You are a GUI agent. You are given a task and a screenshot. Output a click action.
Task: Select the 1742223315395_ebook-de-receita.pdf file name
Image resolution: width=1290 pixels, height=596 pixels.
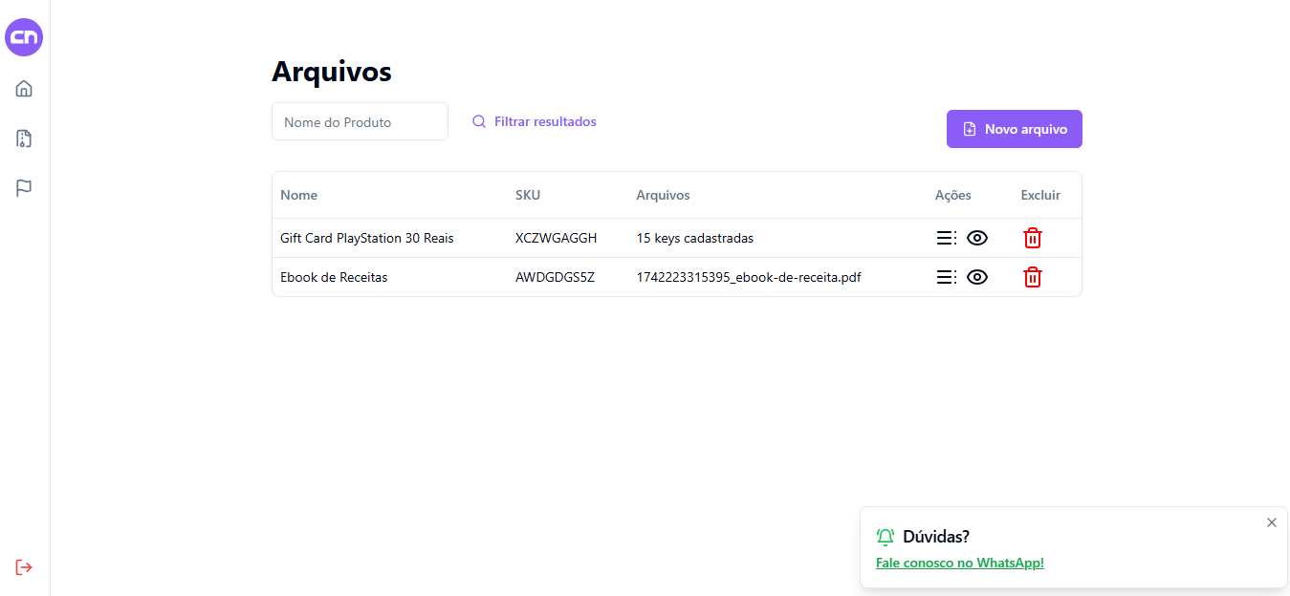(x=748, y=277)
